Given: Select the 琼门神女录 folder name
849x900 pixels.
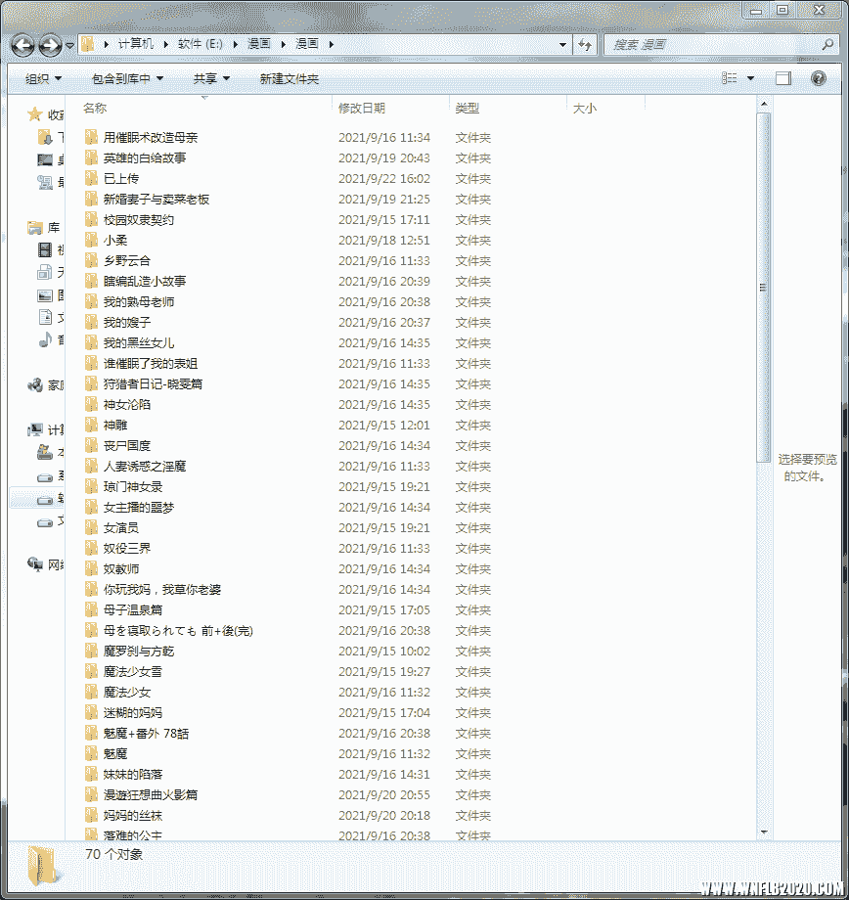Looking at the screenshot, I should 133,487.
